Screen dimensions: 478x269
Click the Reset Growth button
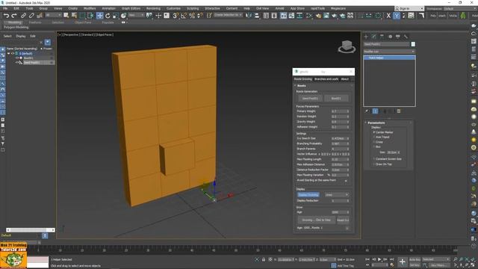[x=343, y=220]
